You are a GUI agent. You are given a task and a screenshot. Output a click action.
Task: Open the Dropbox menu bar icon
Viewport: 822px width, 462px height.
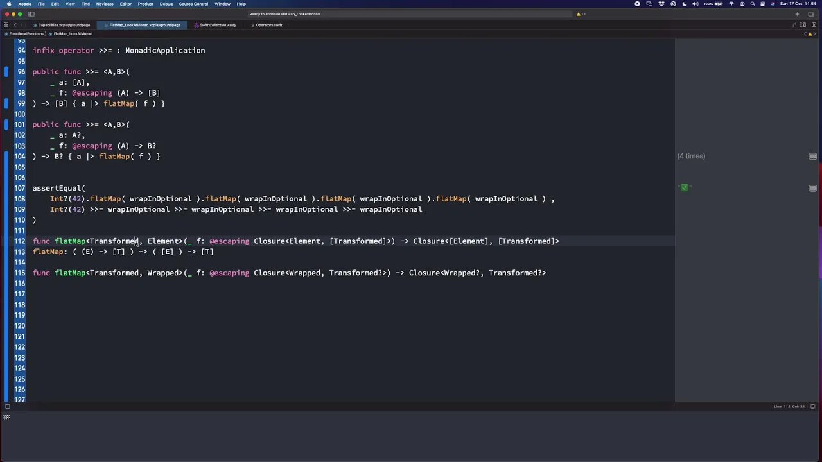tap(661, 4)
